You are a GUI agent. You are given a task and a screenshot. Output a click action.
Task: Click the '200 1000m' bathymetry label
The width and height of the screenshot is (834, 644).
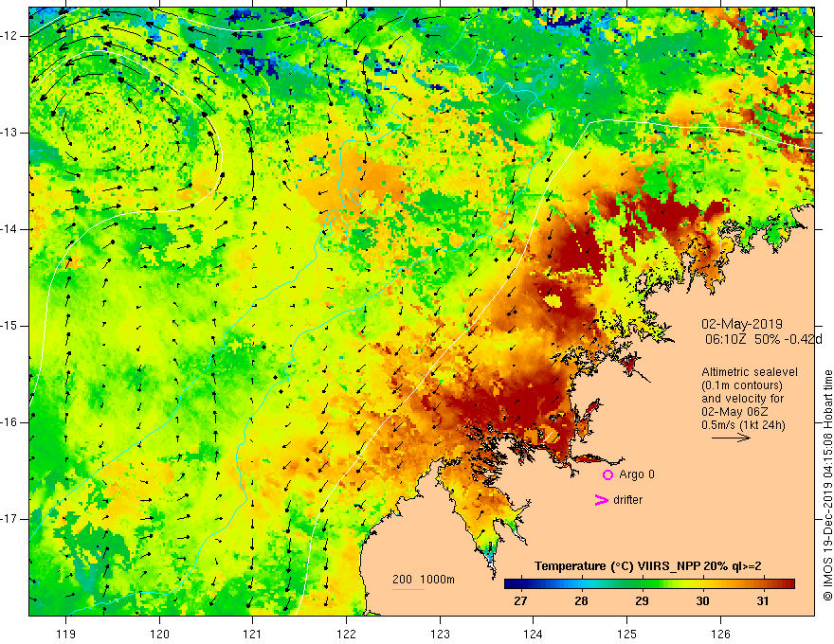pyautogui.click(x=424, y=580)
